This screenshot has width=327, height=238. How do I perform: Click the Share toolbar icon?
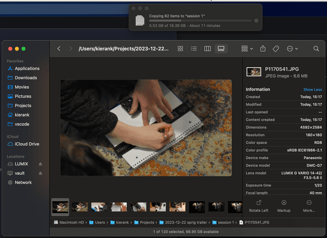point(263,49)
